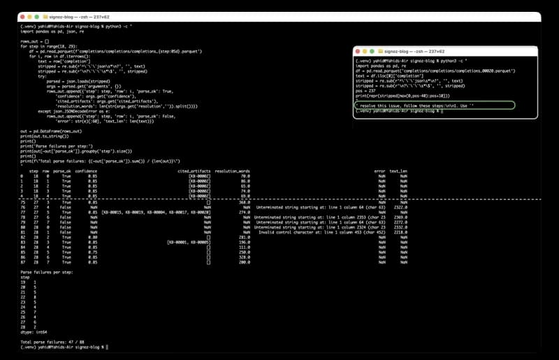Click the main terminal's bottom prompt cursor
559x360 pixels.
107,347
